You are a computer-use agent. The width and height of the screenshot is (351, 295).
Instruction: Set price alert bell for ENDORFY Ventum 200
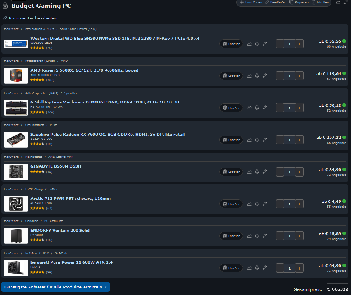tap(257, 236)
